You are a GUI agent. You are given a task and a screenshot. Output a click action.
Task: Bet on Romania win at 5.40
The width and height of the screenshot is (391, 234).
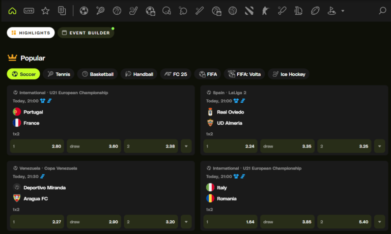point(344,222)
